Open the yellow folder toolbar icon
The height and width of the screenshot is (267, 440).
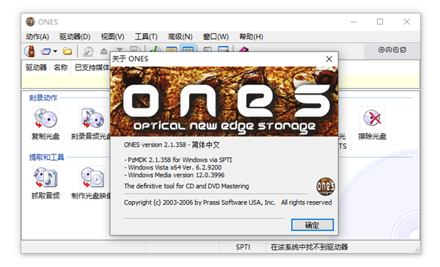pyautogui.click(x=67, y=51)
